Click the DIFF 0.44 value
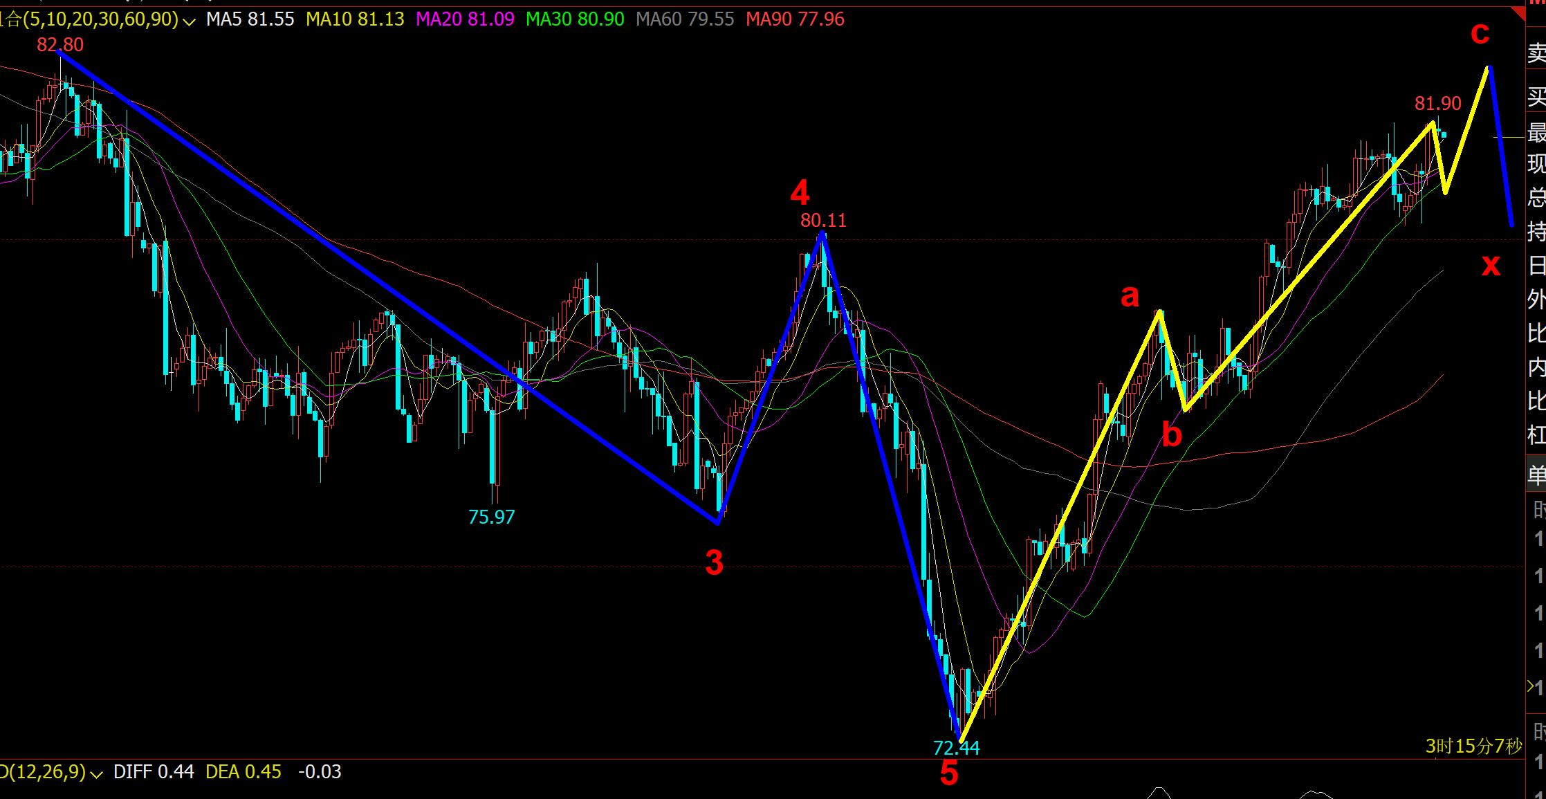The image size is (1546, 799). point(154,772)
